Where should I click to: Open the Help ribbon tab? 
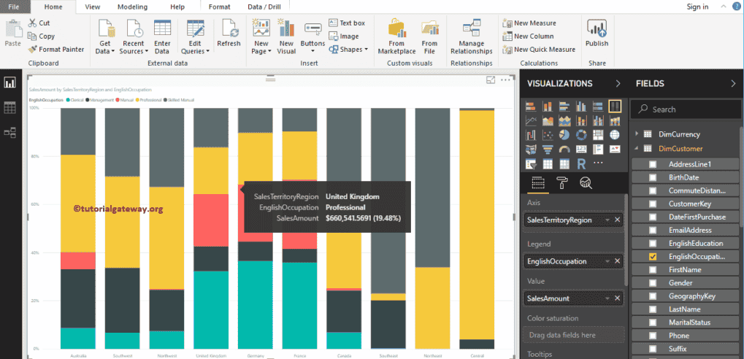177,7
